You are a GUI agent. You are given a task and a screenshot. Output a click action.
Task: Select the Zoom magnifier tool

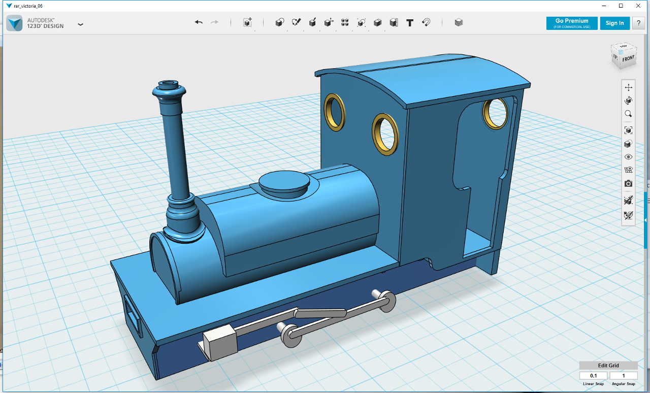pos(628,114)
